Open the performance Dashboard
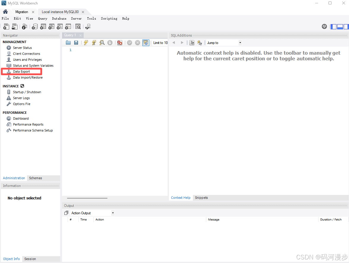The width and height of the screenshot is (349, 263). (21, 119)
